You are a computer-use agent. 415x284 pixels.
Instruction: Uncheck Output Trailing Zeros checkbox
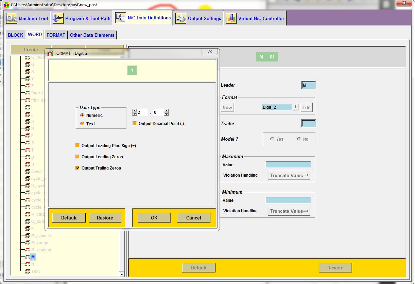tap(77, 168)
